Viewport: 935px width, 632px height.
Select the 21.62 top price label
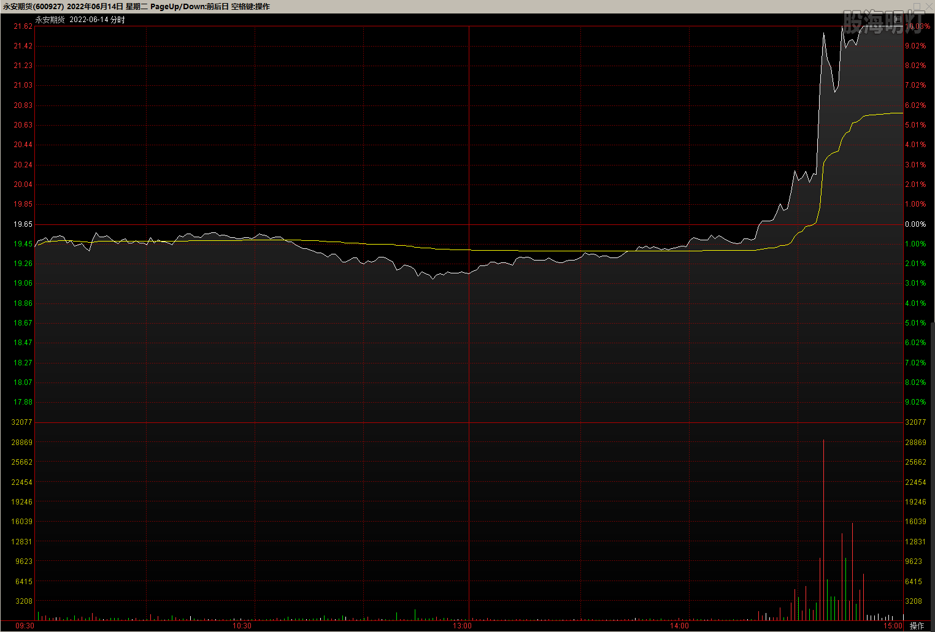click(23, 26)
